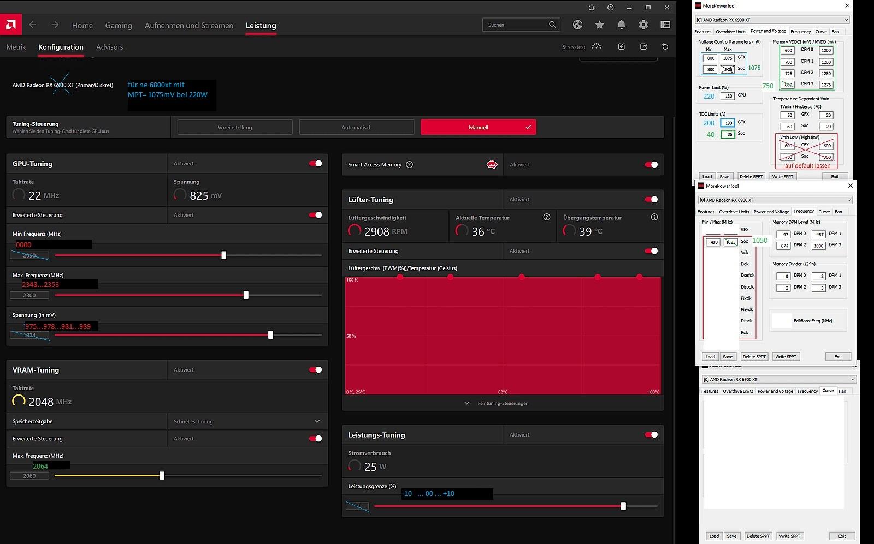
Task: Open the help question mark icon in title bar
Action: (x=610, y=8)
